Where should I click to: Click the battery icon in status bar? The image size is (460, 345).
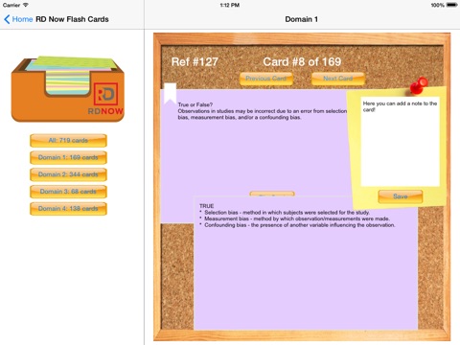coord(452,5)
